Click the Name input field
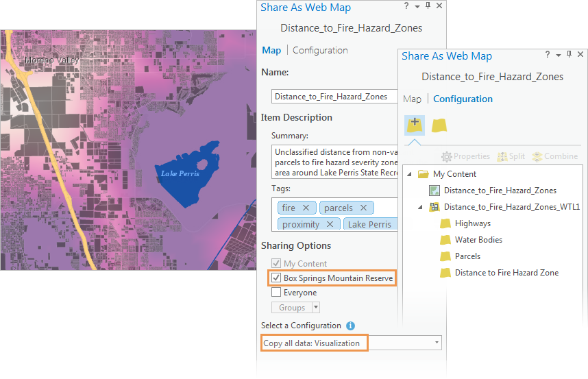Image resolution: width=588 pixels, height=379 pixels. (334, 97)
